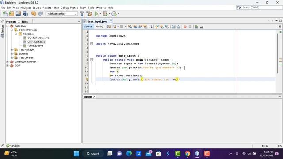The height and width of the screenshot is (159, 283).
Task: Collapse main method code fold
Action: [x=92, y=60]
